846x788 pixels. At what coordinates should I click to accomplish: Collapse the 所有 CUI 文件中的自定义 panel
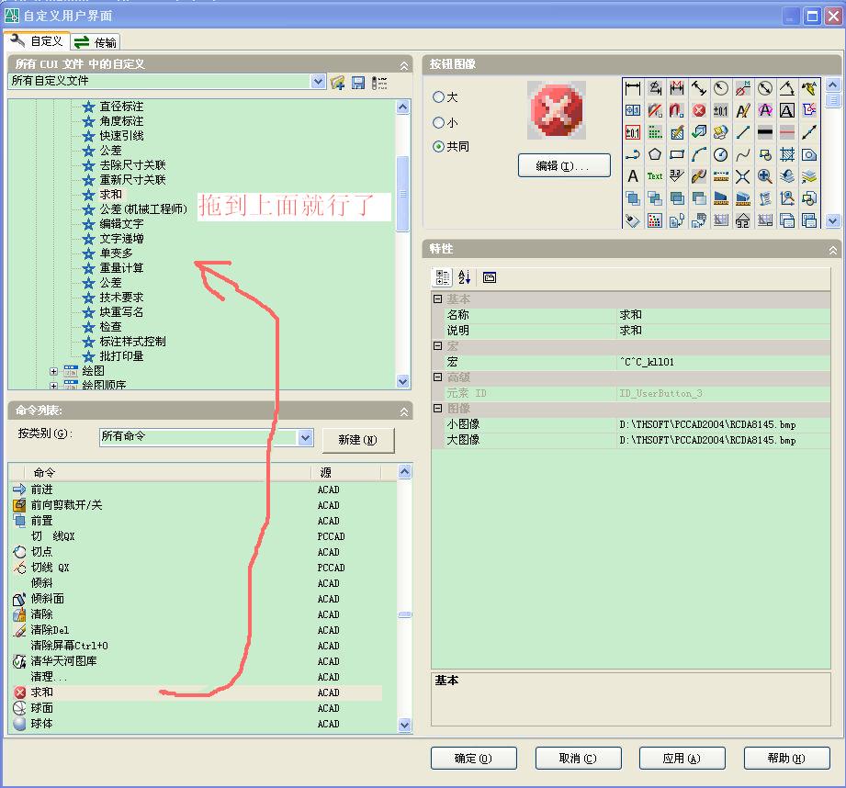coord(404,65)
